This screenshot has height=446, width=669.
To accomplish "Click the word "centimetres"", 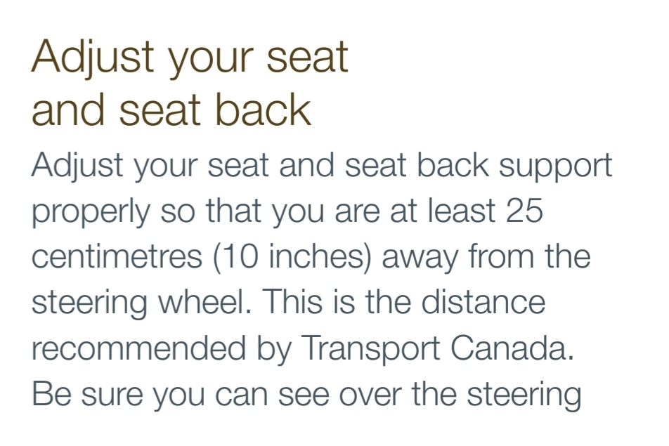I will tap(117, 256).
